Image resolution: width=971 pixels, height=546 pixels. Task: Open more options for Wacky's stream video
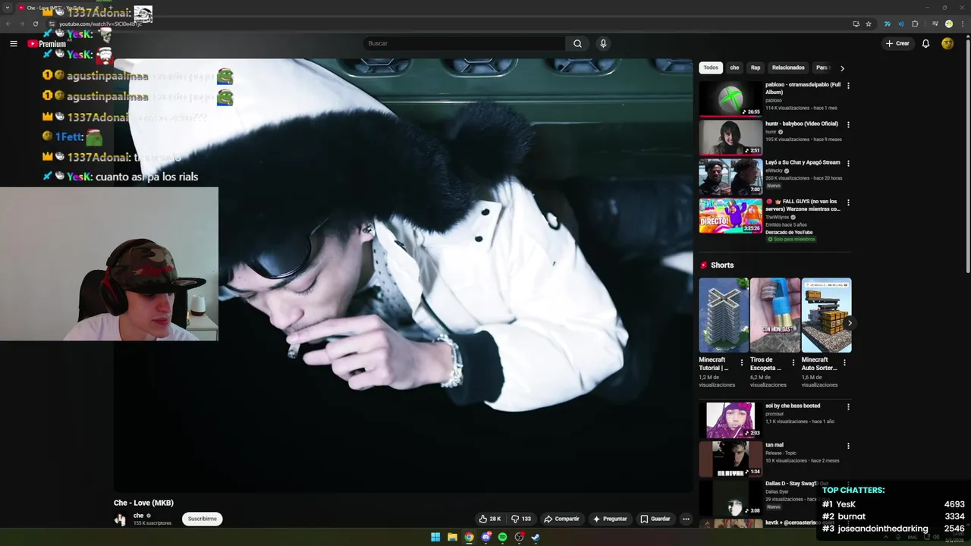coord(848,163)
